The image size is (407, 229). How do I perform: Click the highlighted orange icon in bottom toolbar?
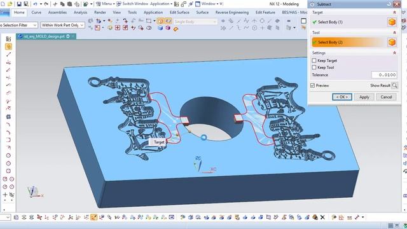point(94,217)
